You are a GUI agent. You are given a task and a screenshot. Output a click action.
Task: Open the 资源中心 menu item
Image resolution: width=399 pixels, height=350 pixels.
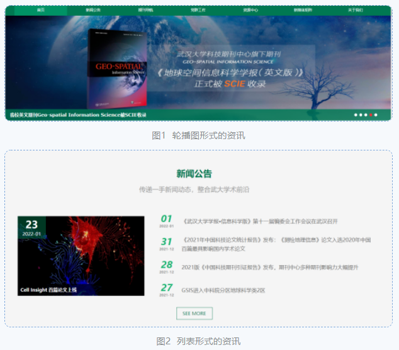[x=250, y=11]
